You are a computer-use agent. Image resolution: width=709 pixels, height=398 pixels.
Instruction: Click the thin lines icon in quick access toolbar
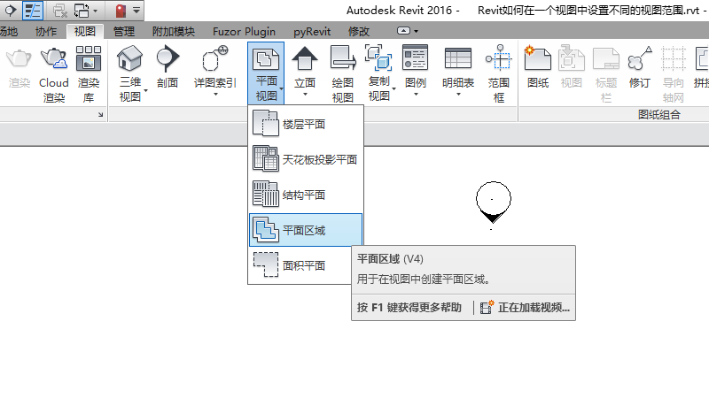[33, 10]
